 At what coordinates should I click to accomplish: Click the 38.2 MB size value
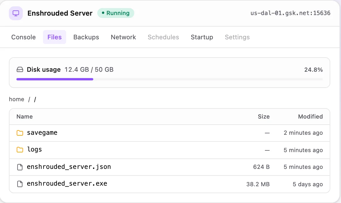pos(258,184)
